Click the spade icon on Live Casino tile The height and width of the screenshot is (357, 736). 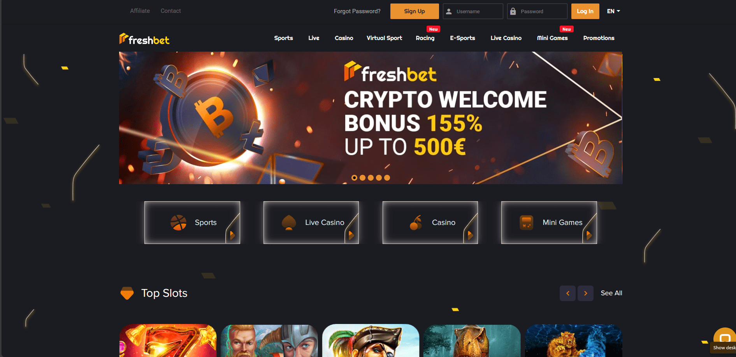pos(289,223)
